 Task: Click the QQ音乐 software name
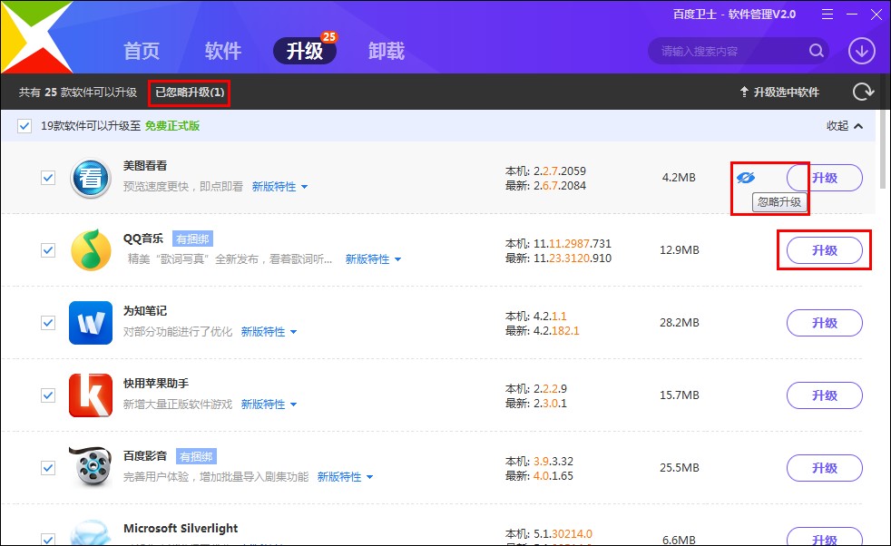coord(143,238)
